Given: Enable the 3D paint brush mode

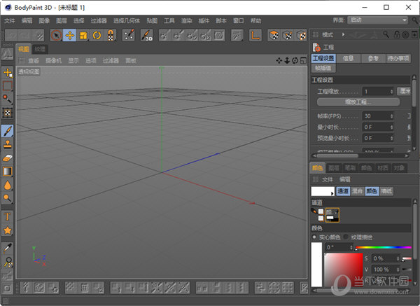Looking at the screenshot, I should [x=147, y=36].
